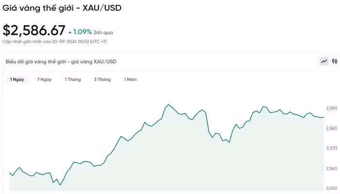Screen dimensions: 340x194
Task: Switch to candlestick chart view icon
Action: click(334, 61)
